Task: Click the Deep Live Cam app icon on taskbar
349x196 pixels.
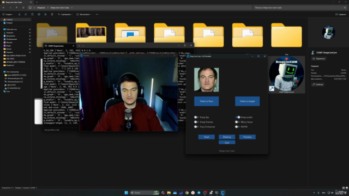Action: [x=223, y=193]
